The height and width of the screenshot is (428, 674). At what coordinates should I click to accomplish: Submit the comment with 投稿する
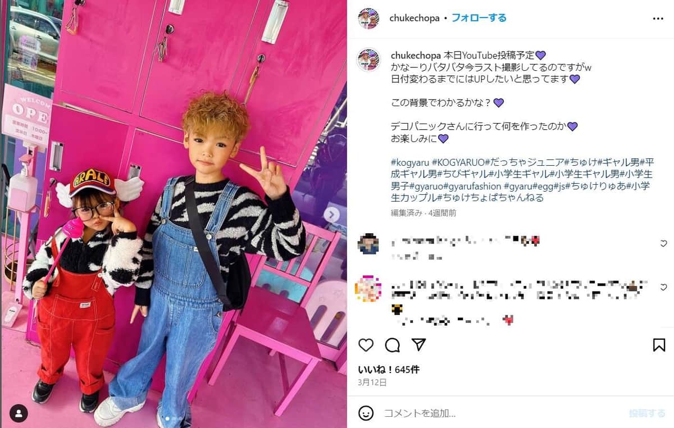(x=647, y=413)
